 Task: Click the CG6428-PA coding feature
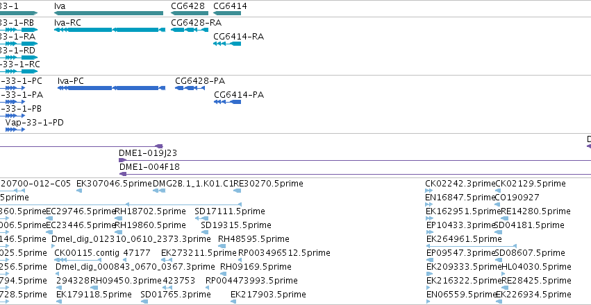[190, 88]
